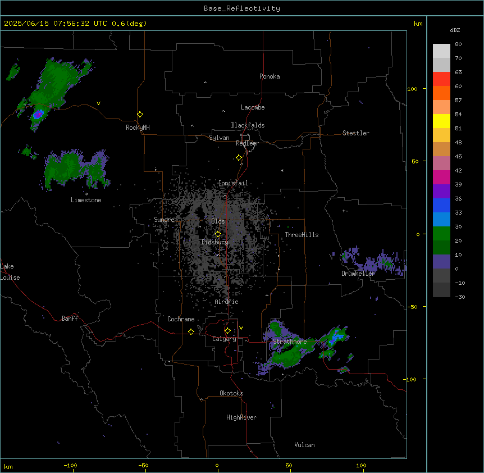Click the 50 tick on bottom axis
This screenshot has width=484, height=473.
point(289,465)
